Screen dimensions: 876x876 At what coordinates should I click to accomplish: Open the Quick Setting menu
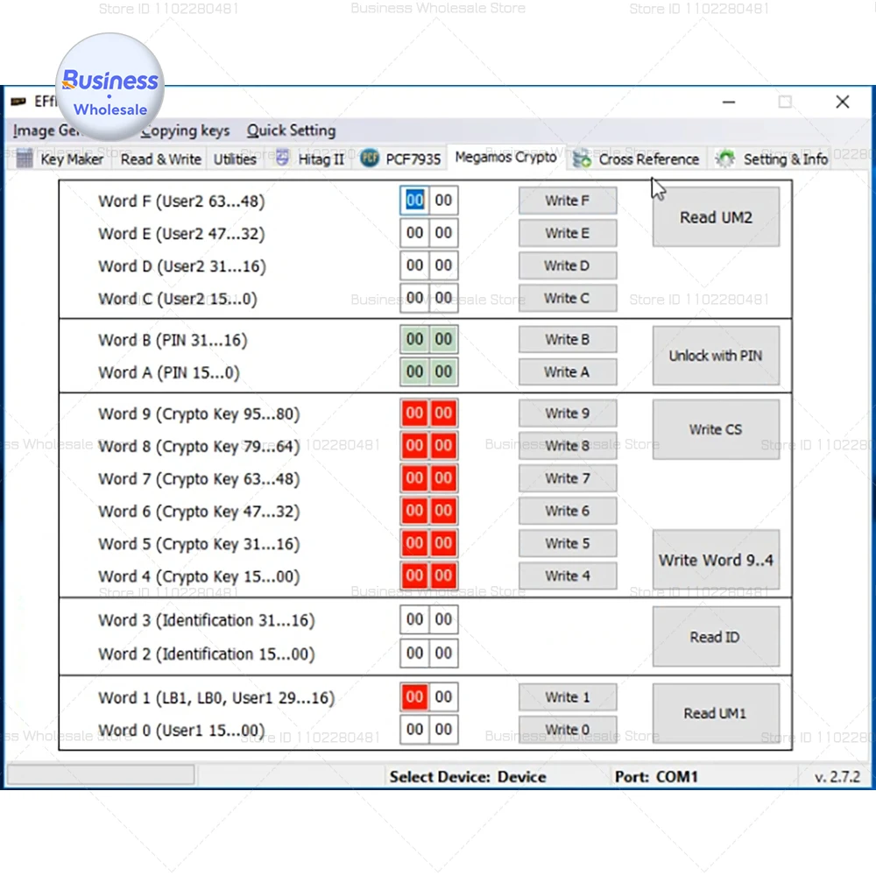pyautogui.click(x=291, y=130)
